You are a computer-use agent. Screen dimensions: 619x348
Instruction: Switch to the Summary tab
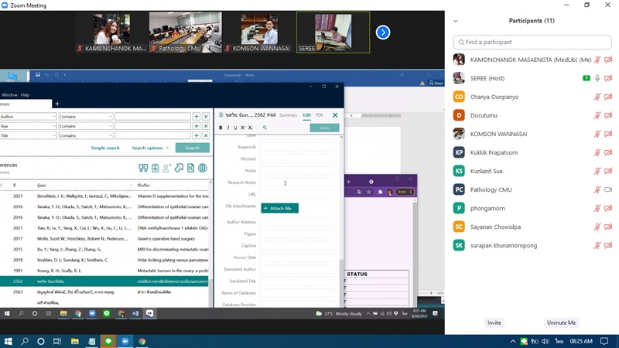pos(288,115)
